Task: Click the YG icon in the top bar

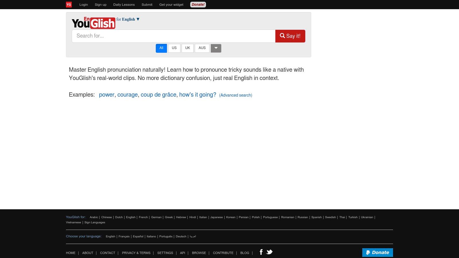Action: coord(69,4)
